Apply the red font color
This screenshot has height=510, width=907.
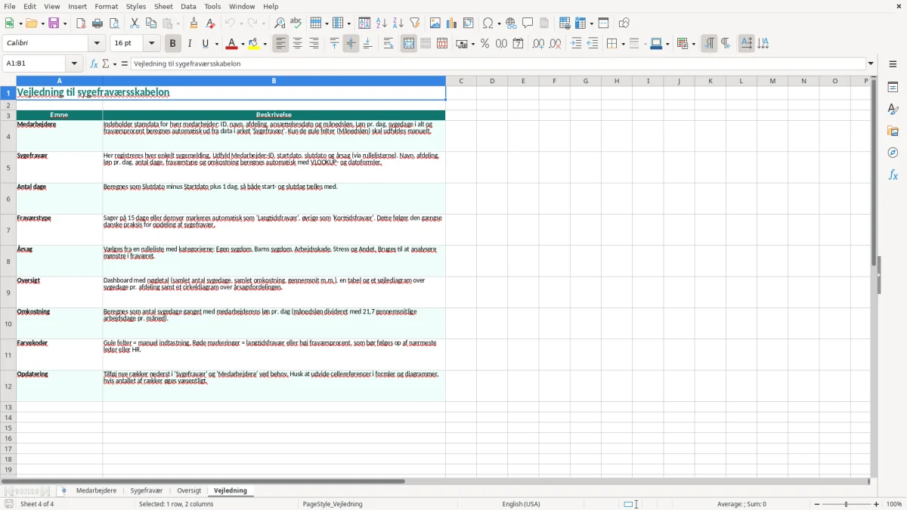click(x=233, y=44)
